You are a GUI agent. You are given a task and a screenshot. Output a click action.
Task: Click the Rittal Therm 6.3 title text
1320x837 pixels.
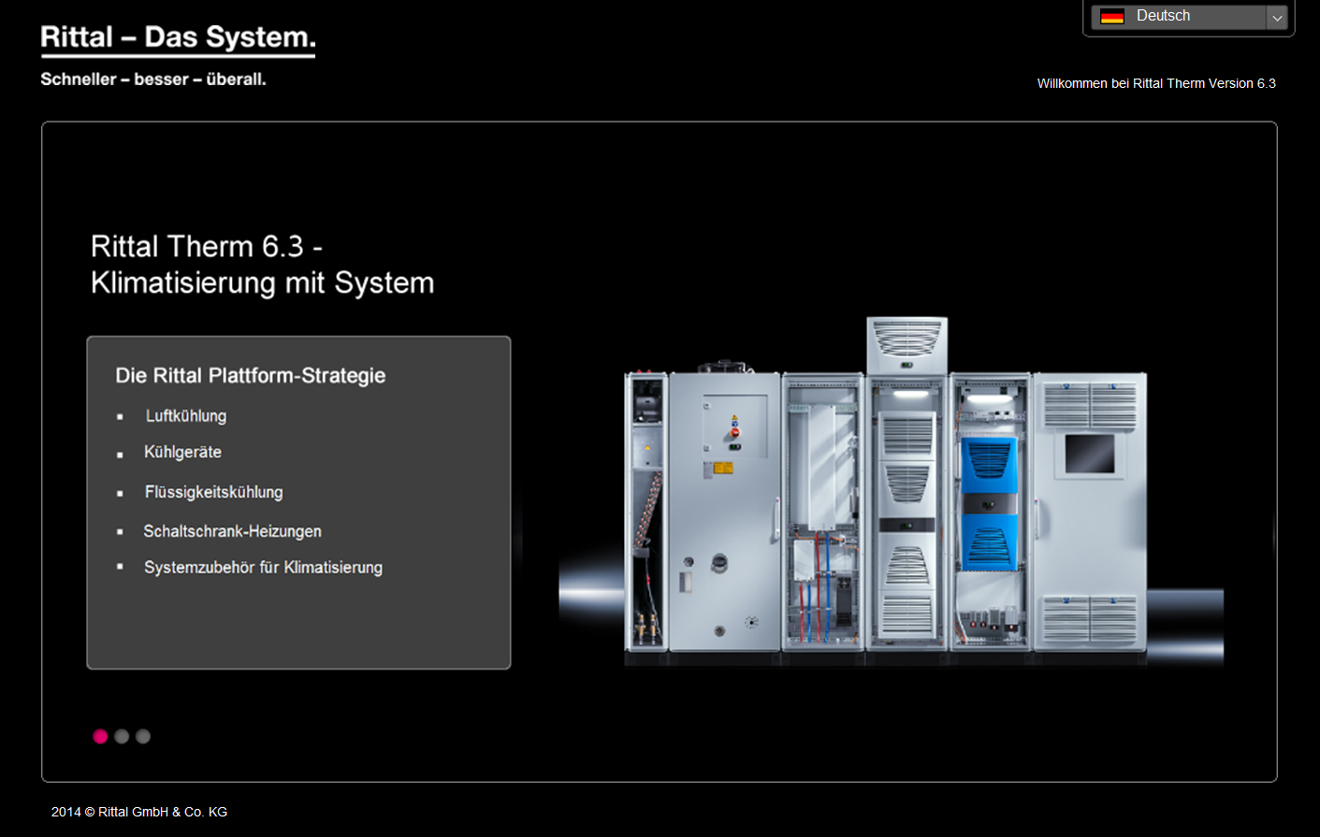click(262, 264)
